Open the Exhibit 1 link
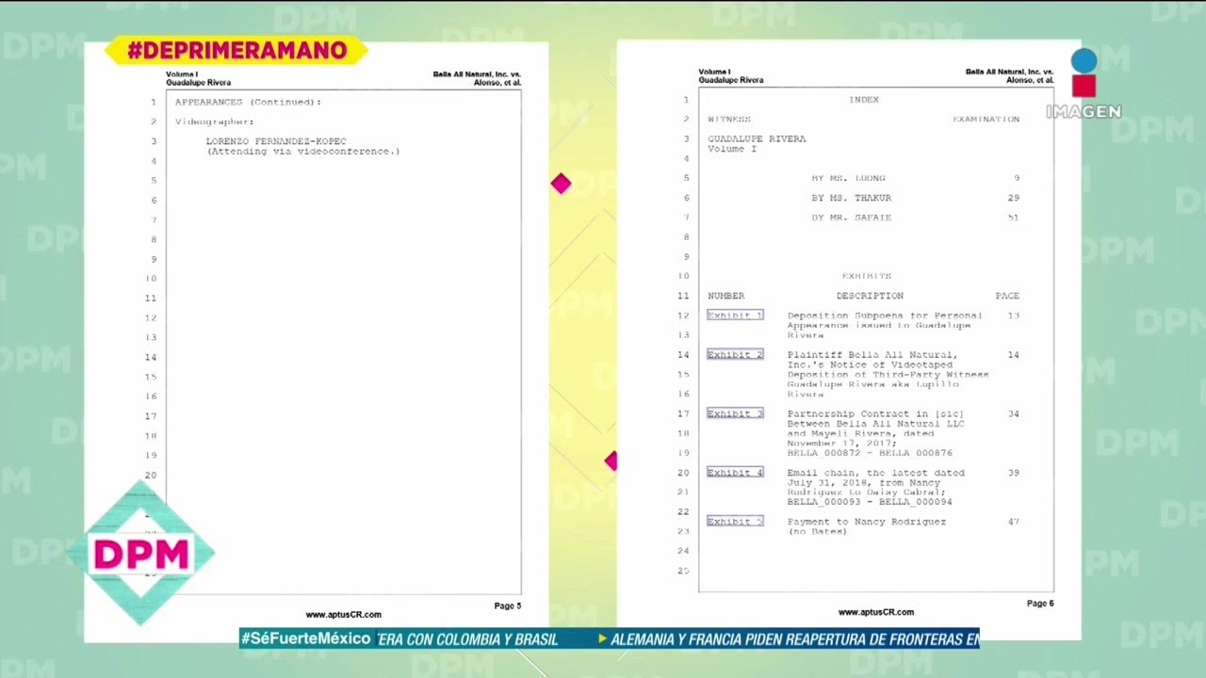1206x678 pixels. [735, 315]
